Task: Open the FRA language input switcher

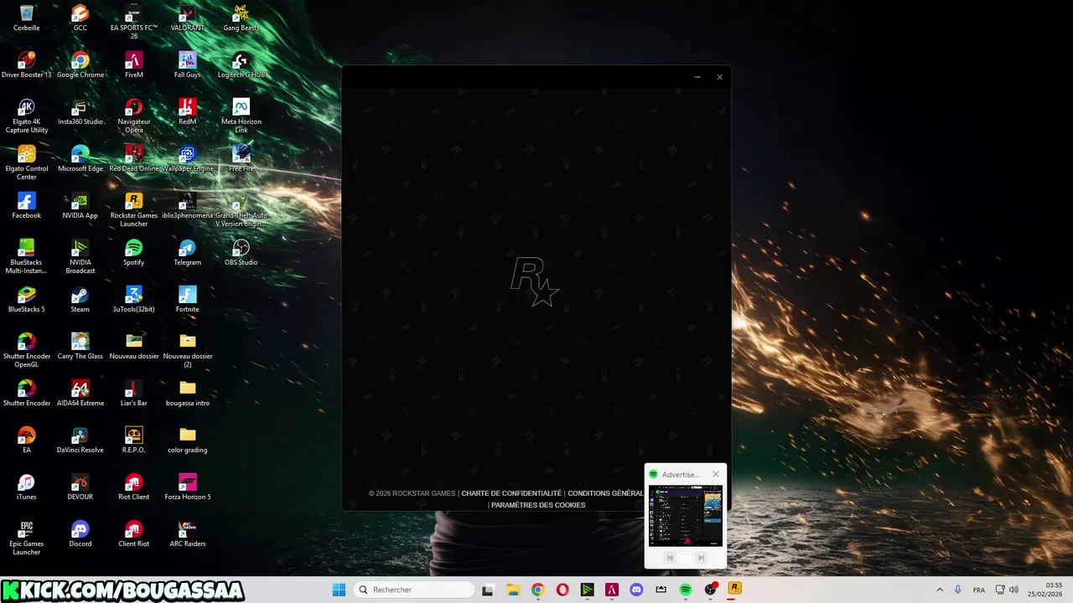Action: tap(979, 590)
